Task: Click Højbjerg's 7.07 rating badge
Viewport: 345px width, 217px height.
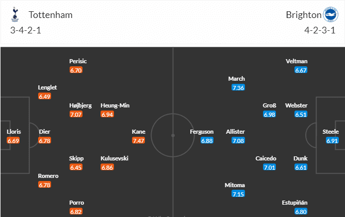Action: pyautogui.click(x=76, y=114)
